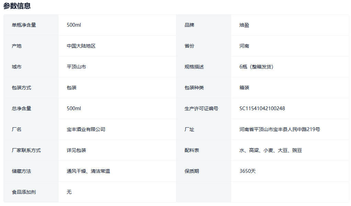Select the manufacturer name 宝丰酒业有限公司
The height and width of the screenshot is (206, 351).
pos(86,129)
